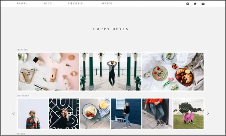Click the email envelope icon

[x=203, y=4]
